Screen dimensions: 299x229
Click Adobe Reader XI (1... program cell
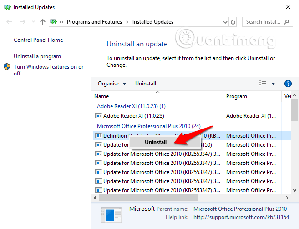click(x=251, y=116)
